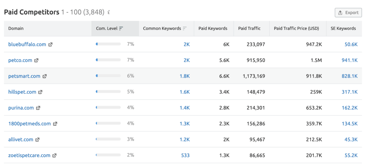
Task: Open hillspet.com external link icon
Action: point(40,92)
